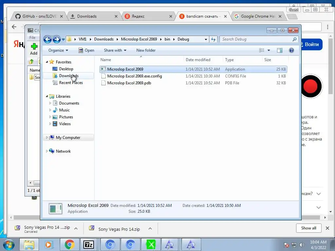Close the Chrome downloads bar
This screenshot has width=335, height=251.
(327, 228)
